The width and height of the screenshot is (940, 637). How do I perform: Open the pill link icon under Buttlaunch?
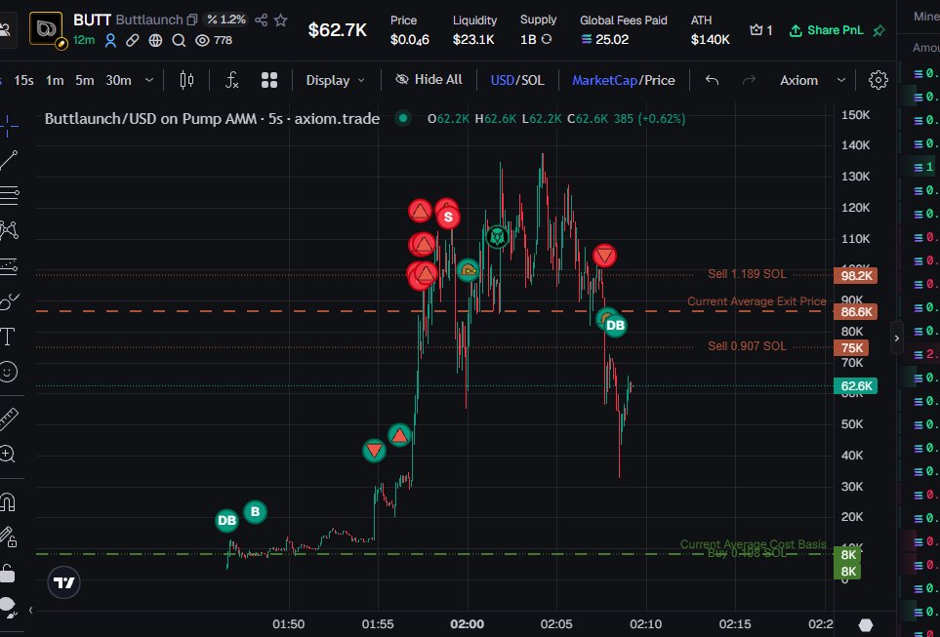(x=133, y=40)
